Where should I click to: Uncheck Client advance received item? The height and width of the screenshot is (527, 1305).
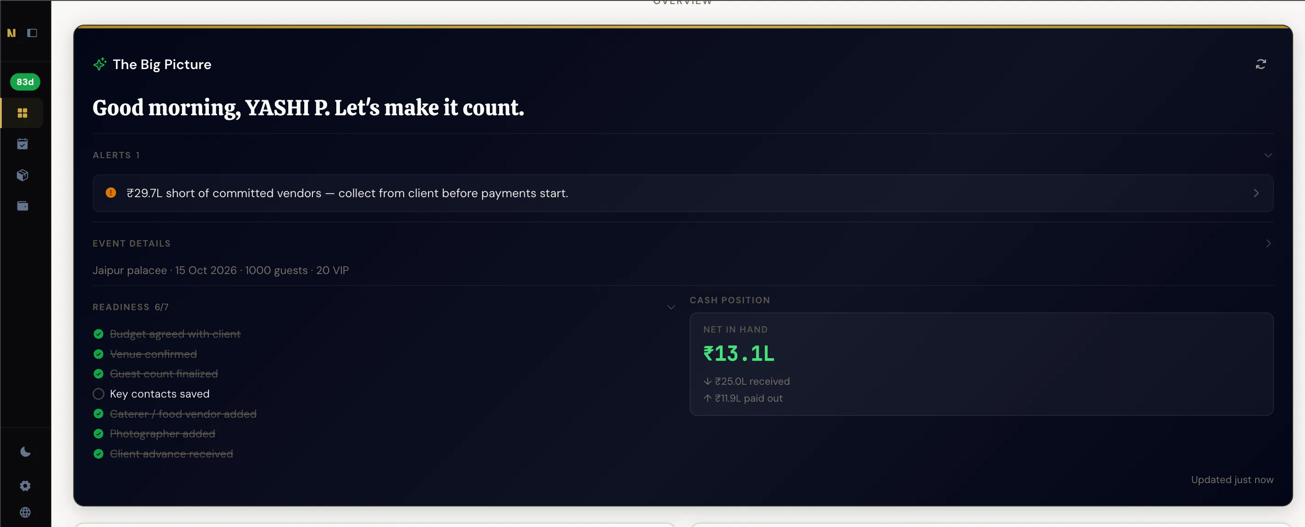98,454
